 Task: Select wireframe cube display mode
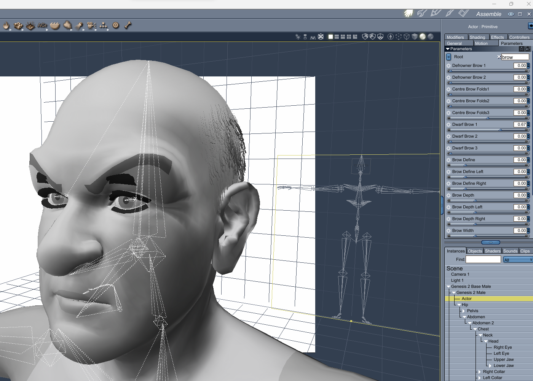(407, 37)
